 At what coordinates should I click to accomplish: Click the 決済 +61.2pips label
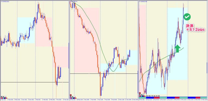pyautogui.click(x=195, y=28)
